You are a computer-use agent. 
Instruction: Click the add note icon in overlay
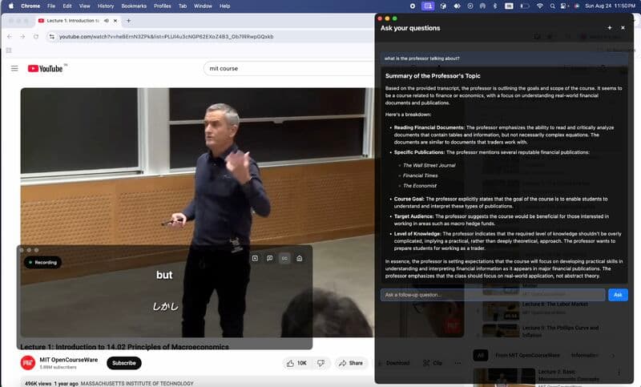point(255,258)
